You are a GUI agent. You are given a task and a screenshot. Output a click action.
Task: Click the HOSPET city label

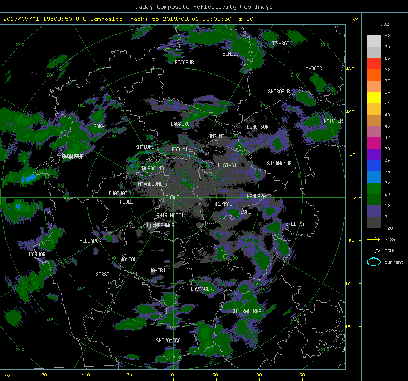click(x=246, y=212)
